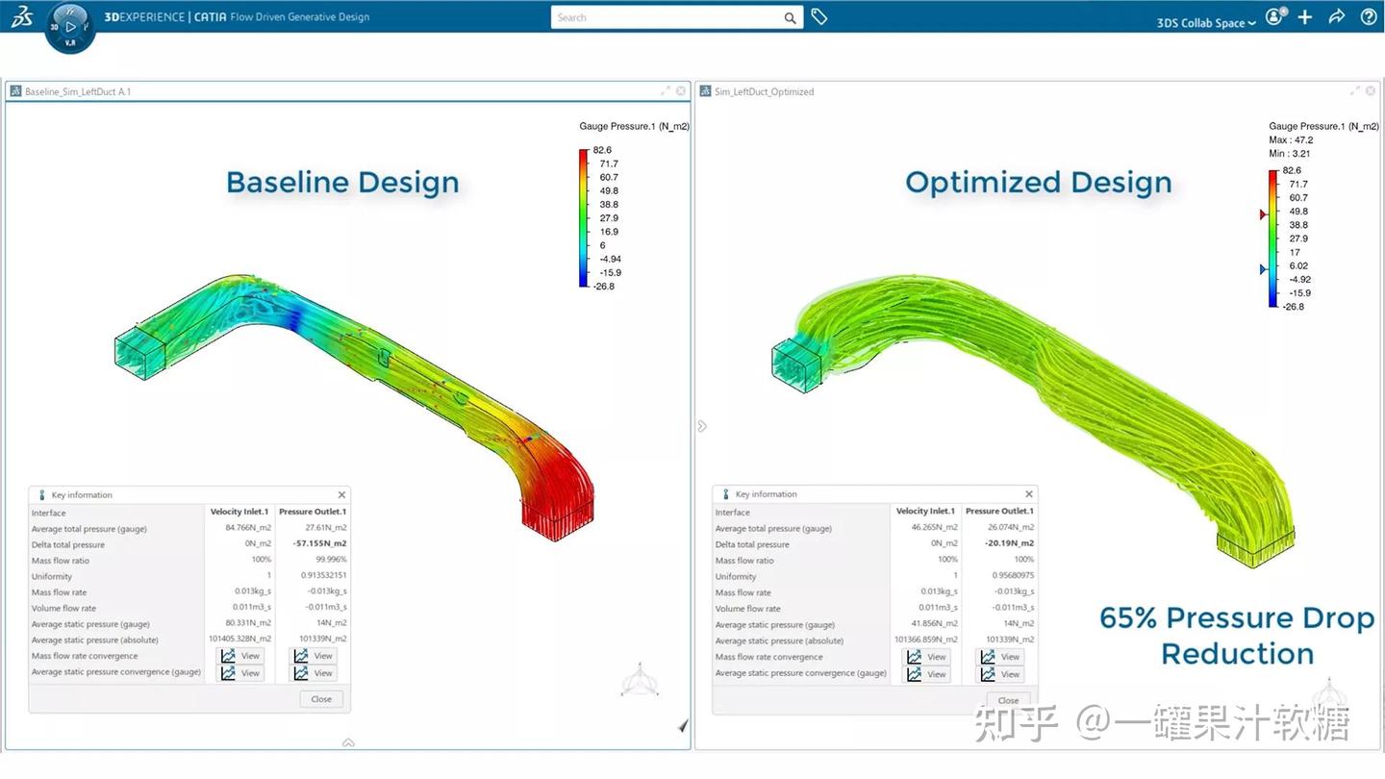This screenshot has width=1385, height=779.
Task: View Baseline Pressure Outlet static pressure convergence
Action: coord(314,673)
